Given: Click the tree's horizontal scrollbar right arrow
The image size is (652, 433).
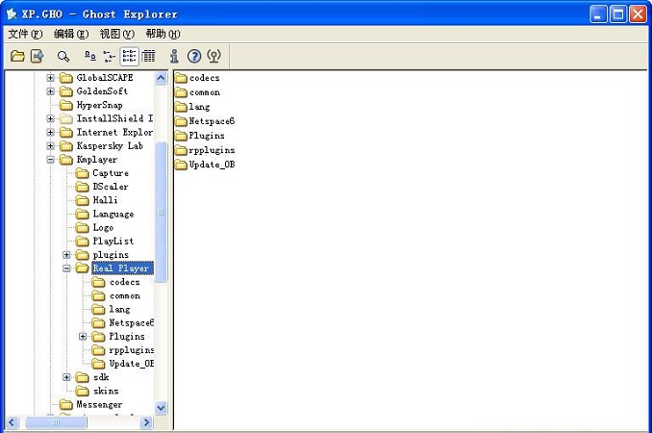Looking at the screenshot, I should pos(147,422).
